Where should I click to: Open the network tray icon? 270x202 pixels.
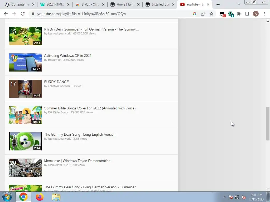click(237, 197)
